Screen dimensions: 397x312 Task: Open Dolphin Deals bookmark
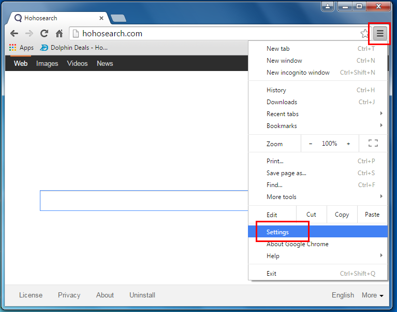click(x=73, y=48)
